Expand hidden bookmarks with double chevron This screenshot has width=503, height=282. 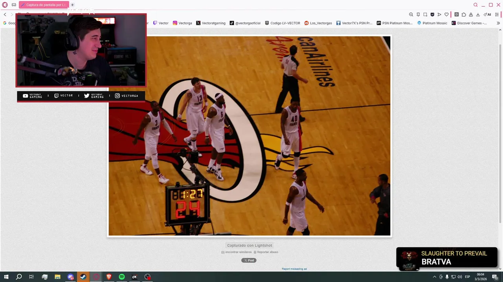498,23
